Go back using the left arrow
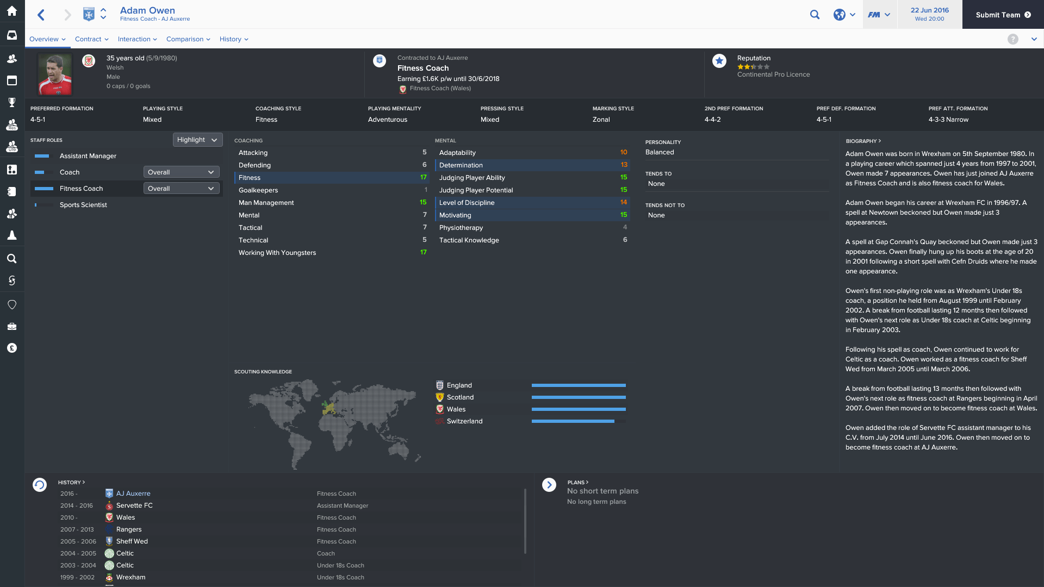This screenshot has height=587, width=1044. coord(41,15)
